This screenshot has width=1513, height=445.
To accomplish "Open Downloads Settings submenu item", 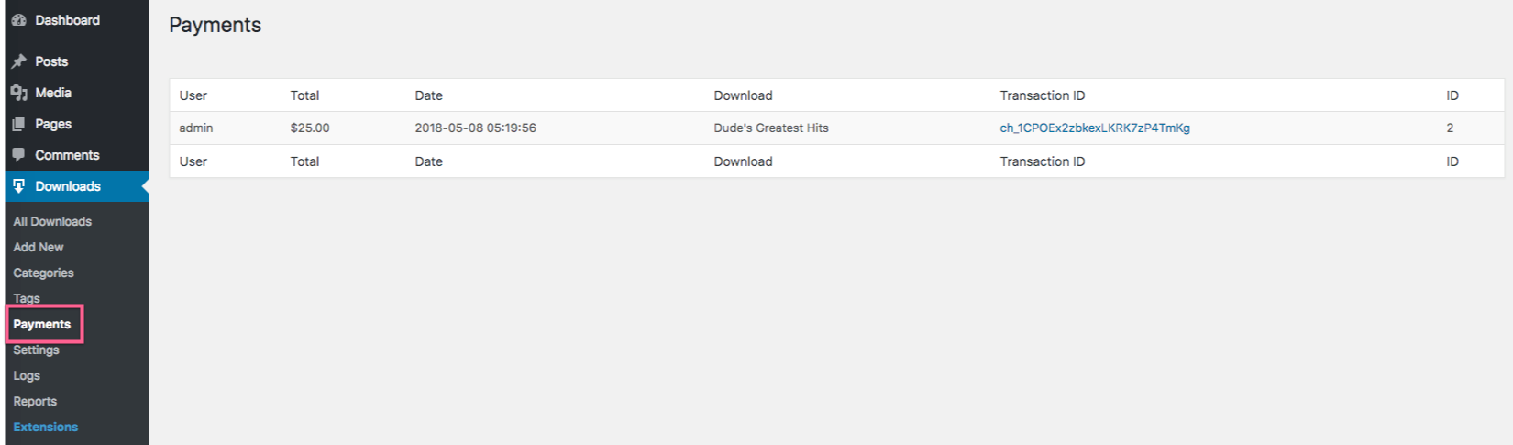I will click(x=36, y=350).
